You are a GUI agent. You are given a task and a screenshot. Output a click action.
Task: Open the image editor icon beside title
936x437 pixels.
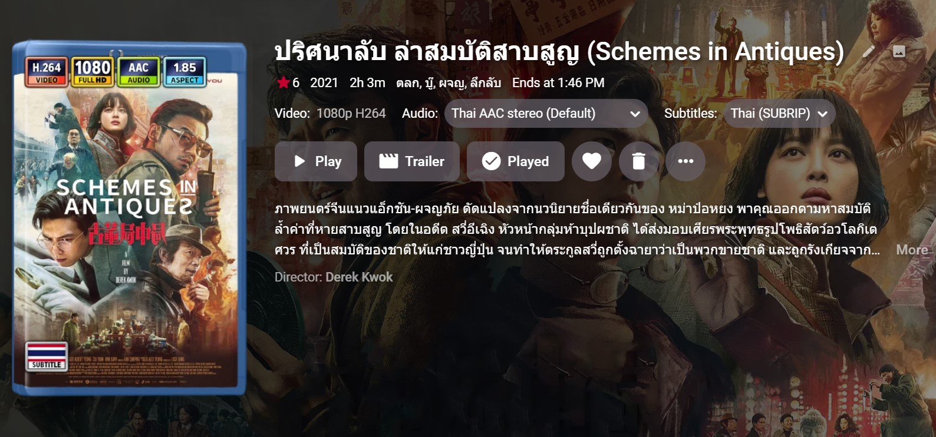point(899,52)
